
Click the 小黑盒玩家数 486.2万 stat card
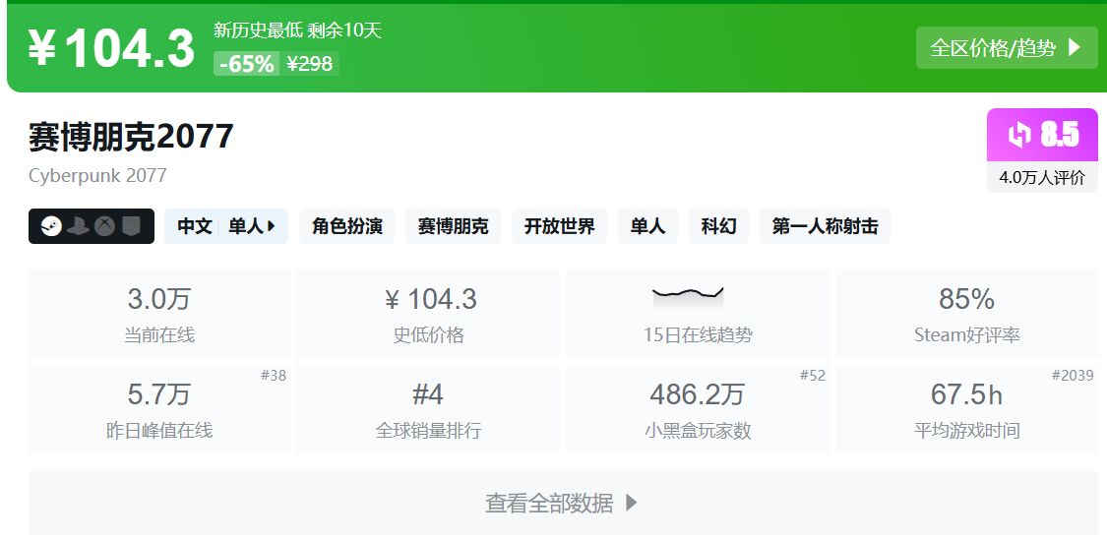698,409
